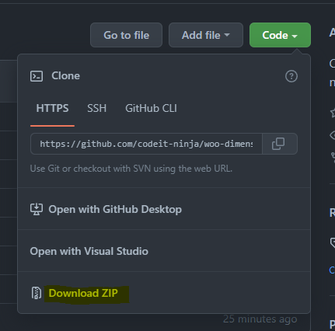Choose Open with GitHub Desktop
The height and width of the screenshot is (331, 335).
pos(115,209)
